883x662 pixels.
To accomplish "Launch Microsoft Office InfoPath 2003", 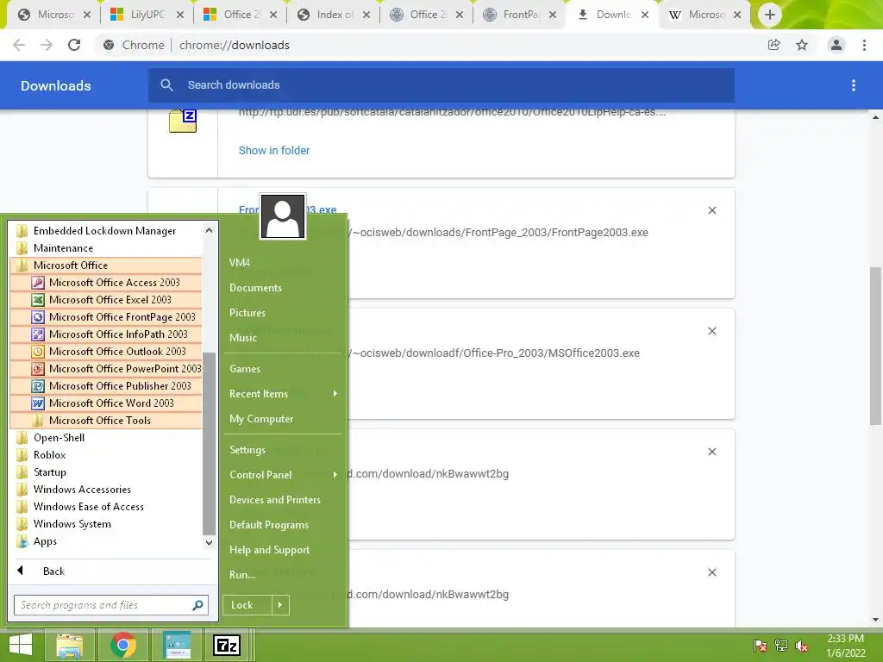I will pos(106,334).
